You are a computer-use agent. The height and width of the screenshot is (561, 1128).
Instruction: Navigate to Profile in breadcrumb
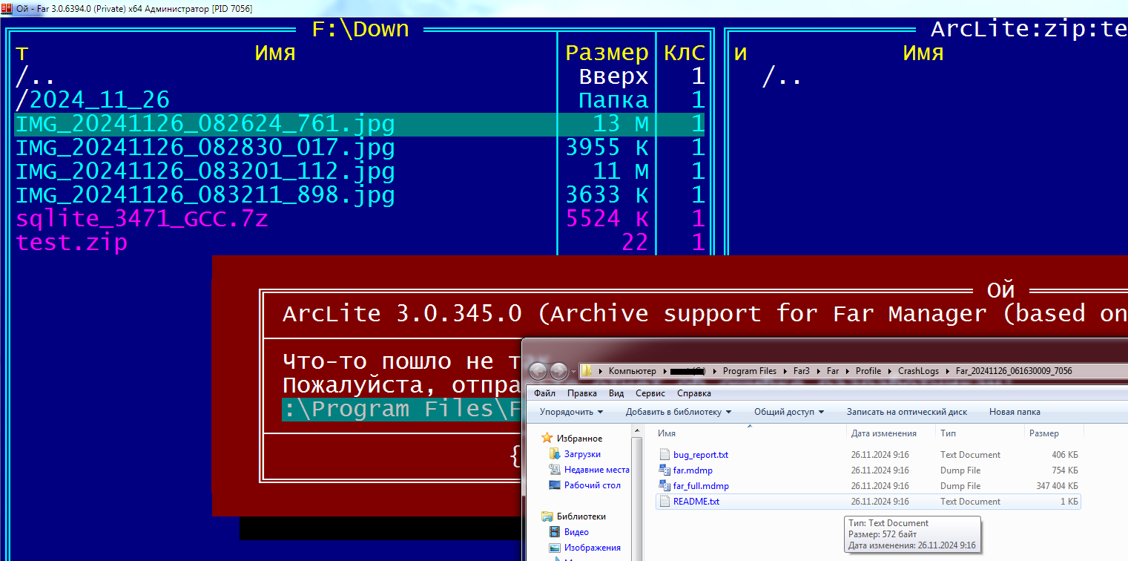coord(868,371)
